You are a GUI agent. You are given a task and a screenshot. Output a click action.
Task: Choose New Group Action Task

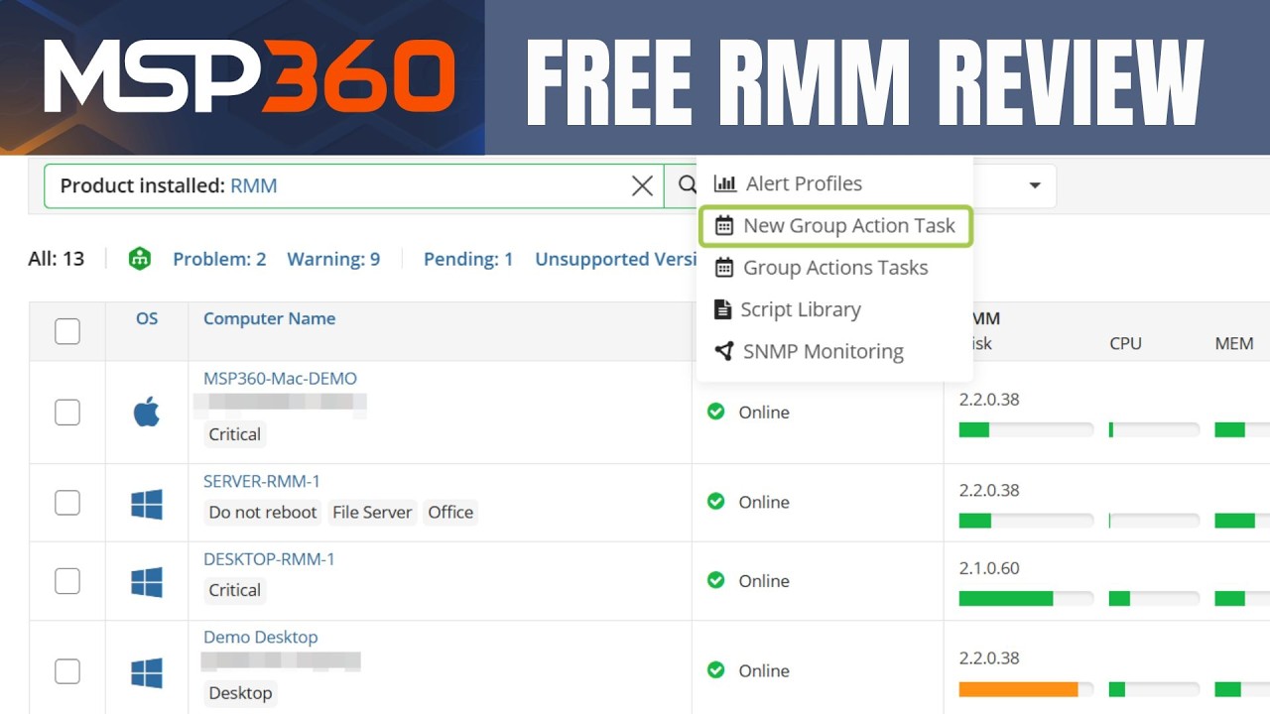(835, 225)
